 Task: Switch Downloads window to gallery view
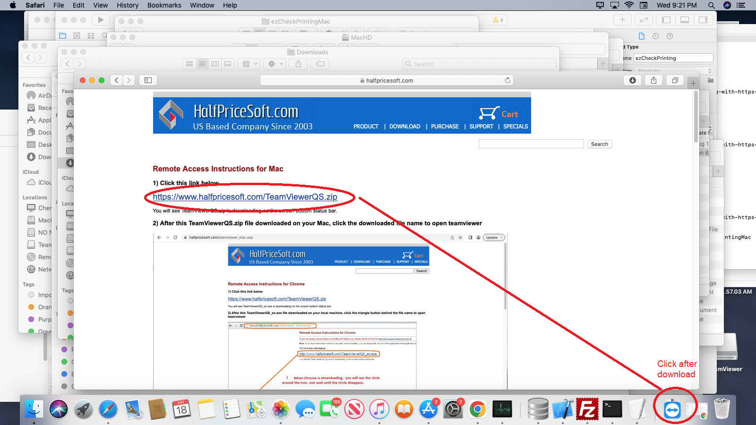(x=228, y=64)
